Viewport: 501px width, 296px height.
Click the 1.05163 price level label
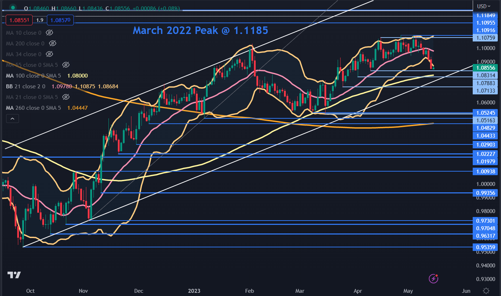pos(485,120)
